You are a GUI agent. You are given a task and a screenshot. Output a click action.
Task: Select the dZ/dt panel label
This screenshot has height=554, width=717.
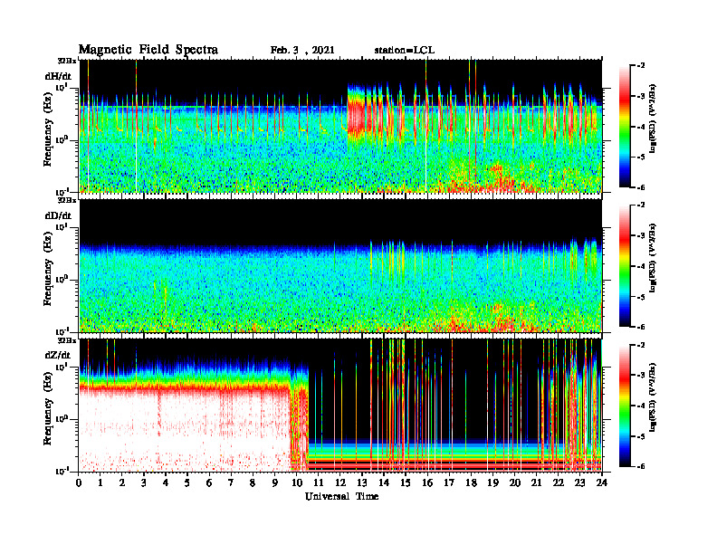(58, 355)
